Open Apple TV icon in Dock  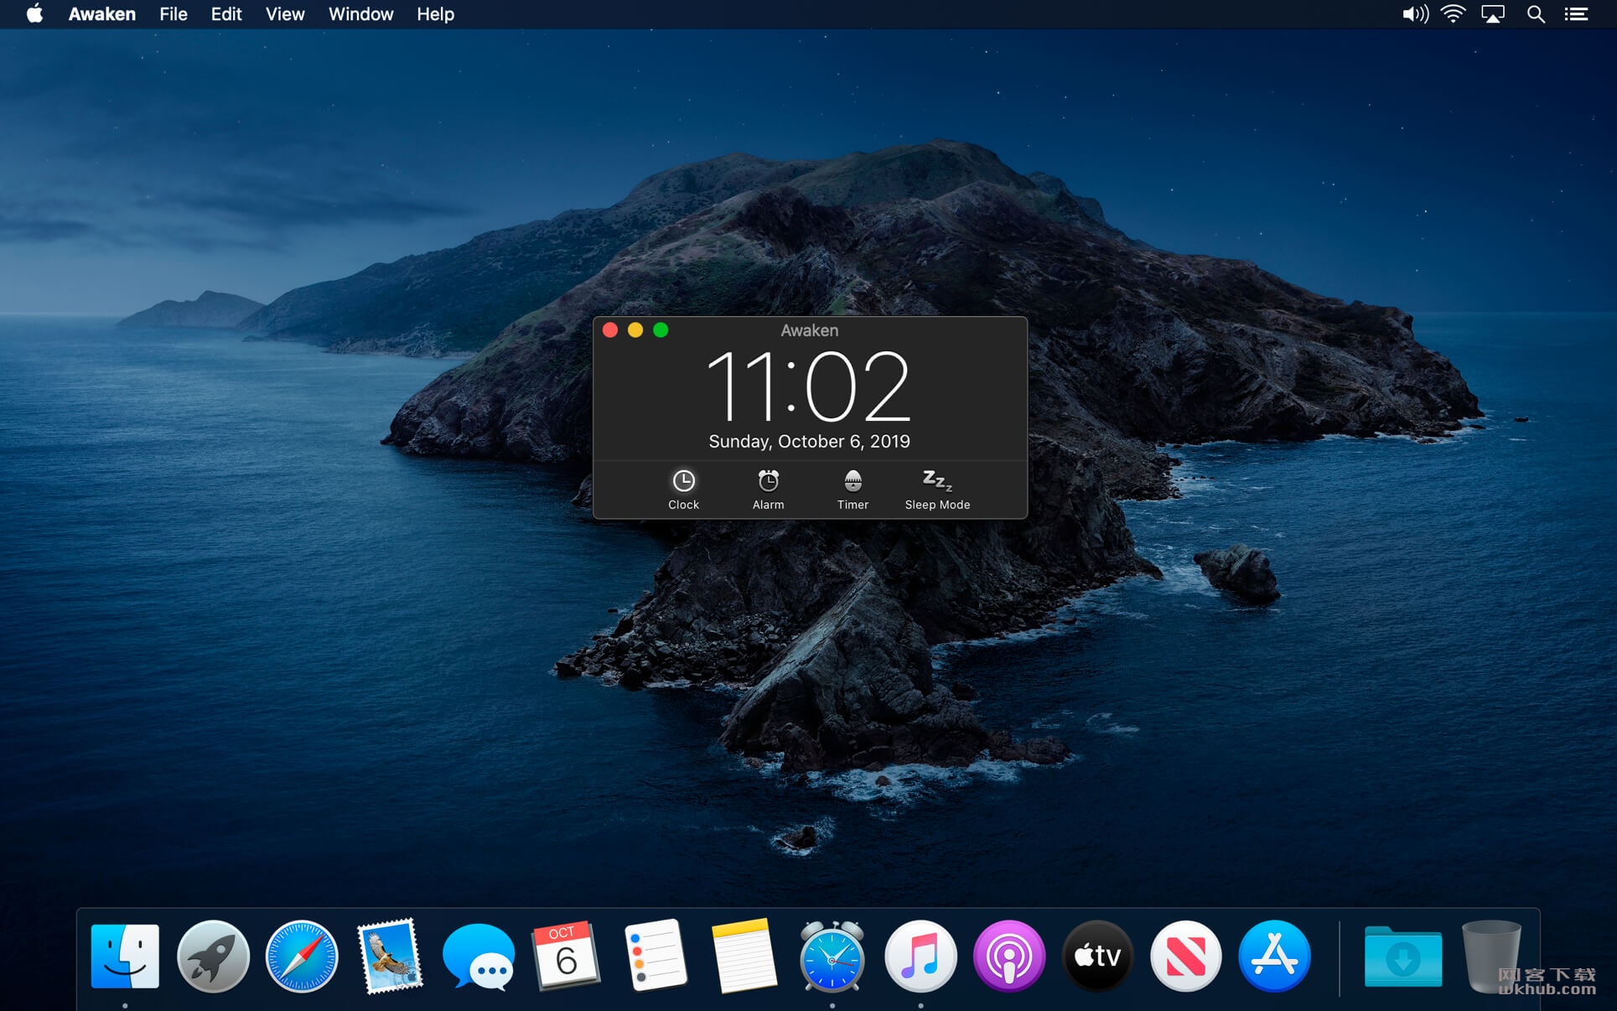pos(1097,957)
